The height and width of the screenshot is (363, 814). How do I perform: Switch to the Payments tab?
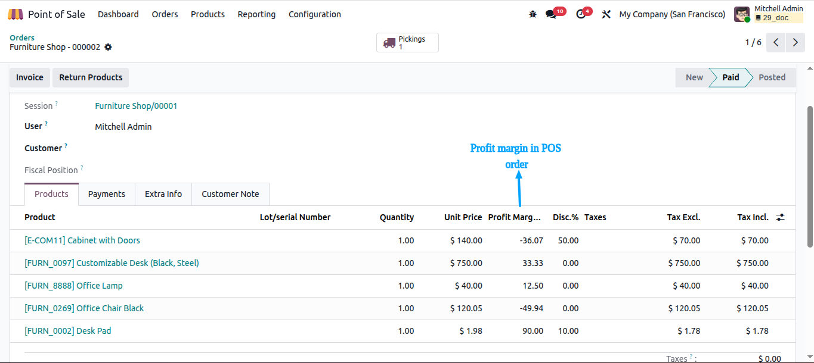[x=107, y=194]
